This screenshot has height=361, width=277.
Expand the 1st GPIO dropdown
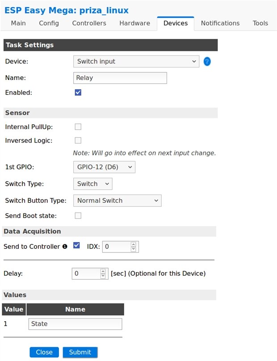coord(104,167)
